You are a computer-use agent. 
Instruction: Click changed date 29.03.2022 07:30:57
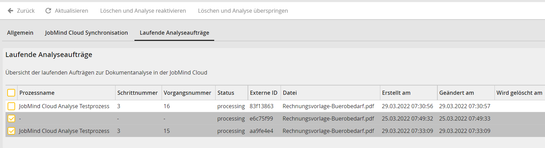tap(465, 106)
